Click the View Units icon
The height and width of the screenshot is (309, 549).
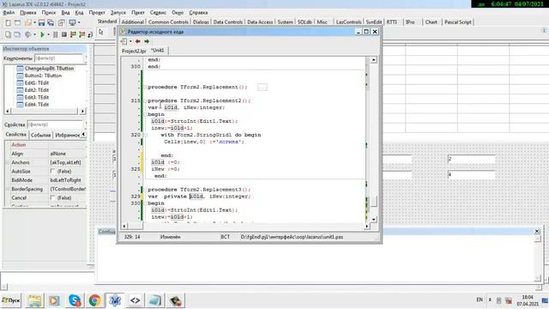pyautogui.click(x=8, y=34)
